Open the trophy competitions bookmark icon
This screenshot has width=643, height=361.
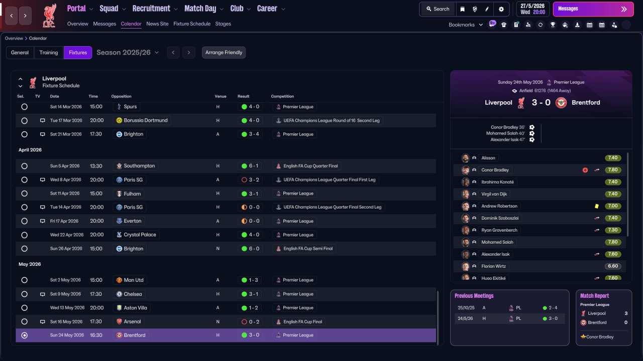pyautogui.click(x=553, y=25)
